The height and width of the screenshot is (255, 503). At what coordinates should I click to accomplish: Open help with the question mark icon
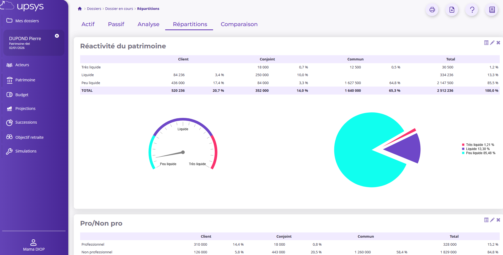[x=472, y=10]
